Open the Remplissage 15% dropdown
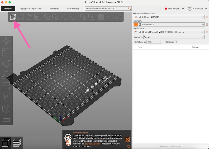Viewport: 209px width, 149px height. pos(154,42)
